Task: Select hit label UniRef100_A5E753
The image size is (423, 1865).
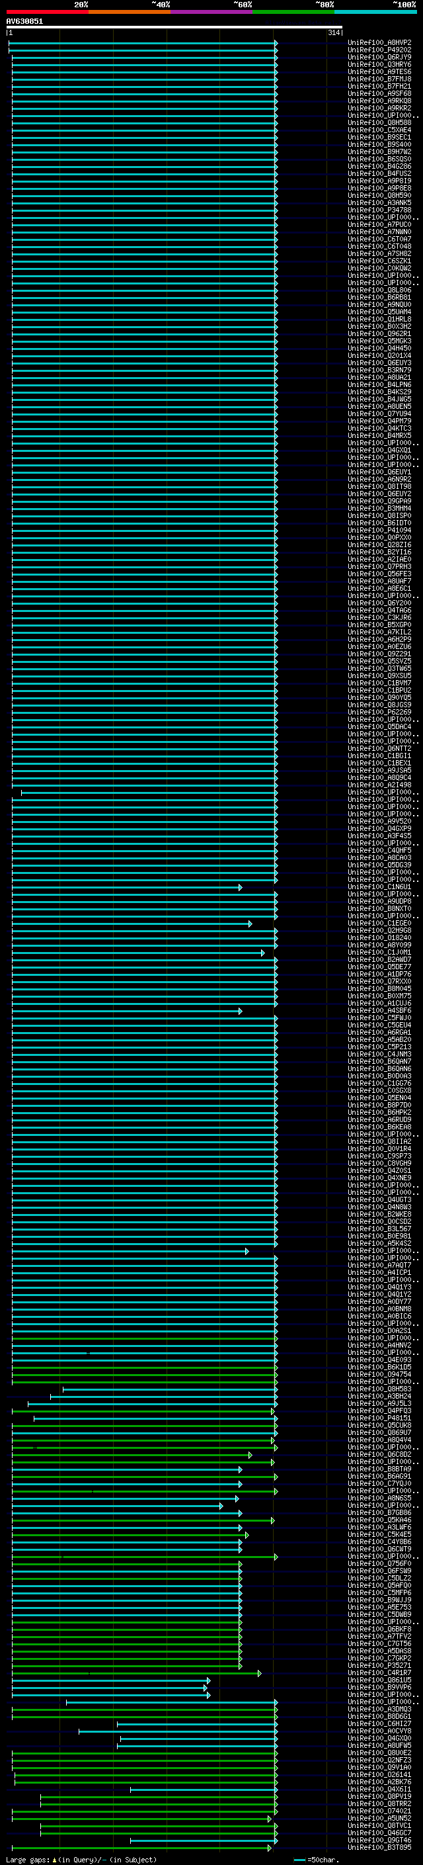Action: (379, 1607)
